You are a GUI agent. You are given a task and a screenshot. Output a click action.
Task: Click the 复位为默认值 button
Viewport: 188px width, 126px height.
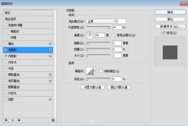tap(119, 87)
